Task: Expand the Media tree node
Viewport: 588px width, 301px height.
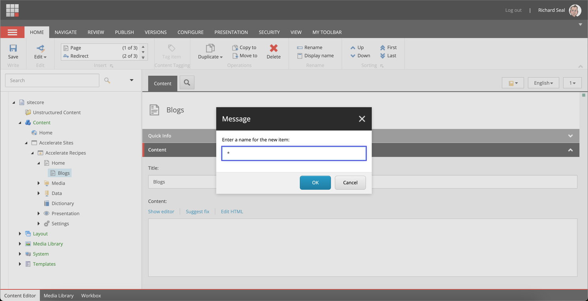Action: pyautogui.click(x=39, y=183)
